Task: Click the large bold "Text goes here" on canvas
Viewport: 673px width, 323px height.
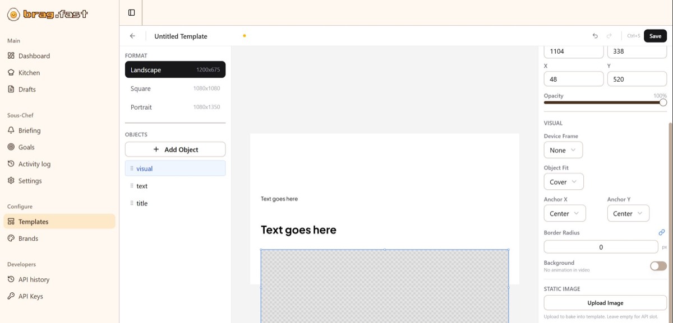Action: click(298, 230)
